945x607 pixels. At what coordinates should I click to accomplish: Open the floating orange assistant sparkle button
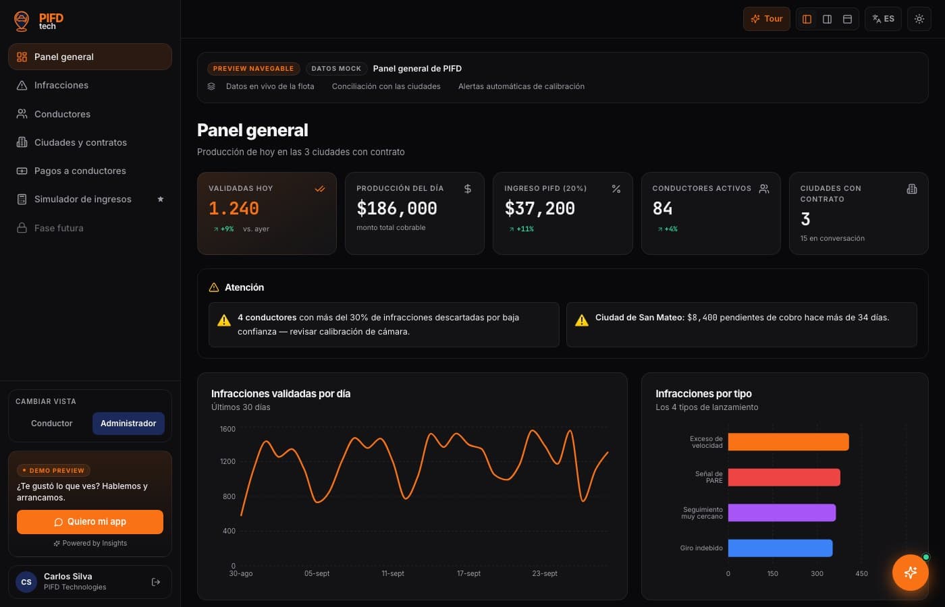(x=910, y=573)
